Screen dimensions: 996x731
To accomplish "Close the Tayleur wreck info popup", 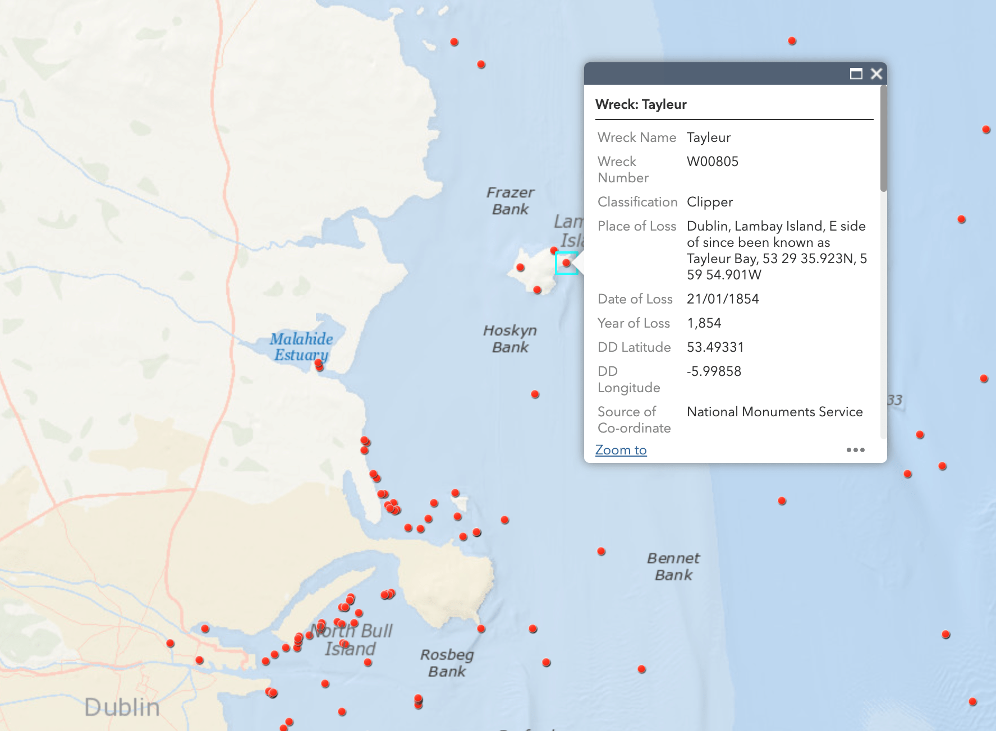I will pos(876,73).
